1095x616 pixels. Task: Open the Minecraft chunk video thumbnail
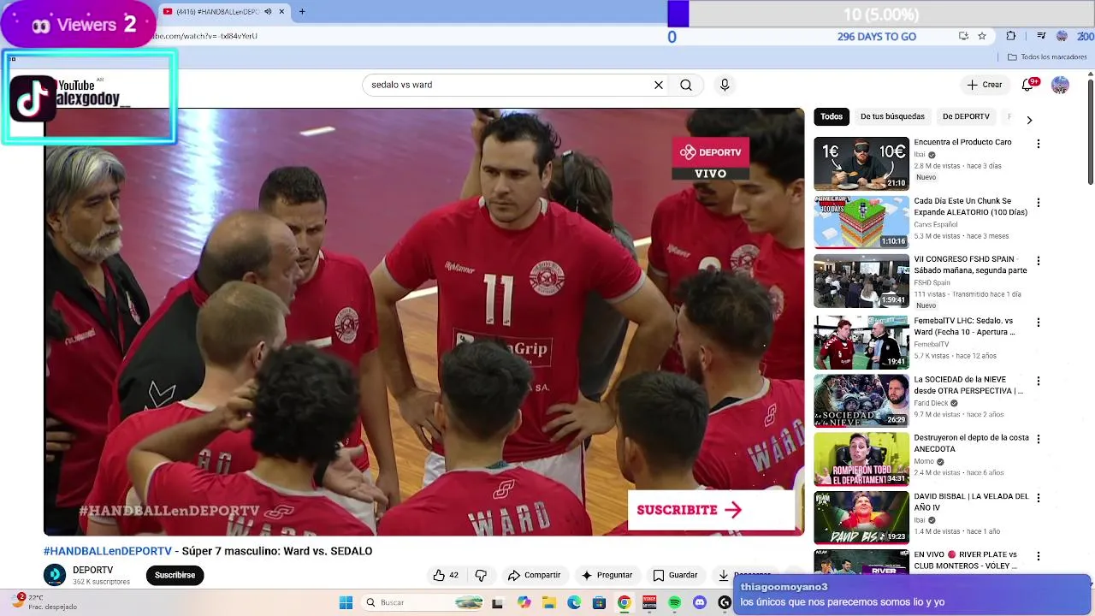(861, 222)
